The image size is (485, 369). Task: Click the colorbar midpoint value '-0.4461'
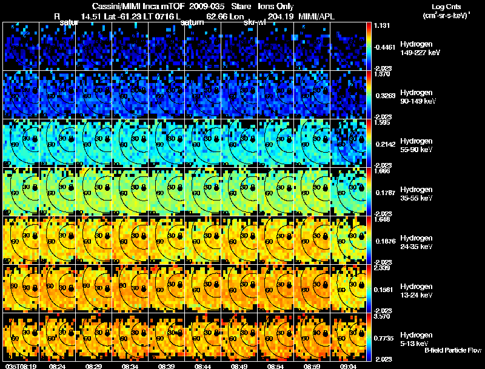coord(384,47)
